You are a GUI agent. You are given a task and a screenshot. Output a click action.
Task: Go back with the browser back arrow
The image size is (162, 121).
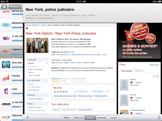pyautogui.click(x=27, y=117)
